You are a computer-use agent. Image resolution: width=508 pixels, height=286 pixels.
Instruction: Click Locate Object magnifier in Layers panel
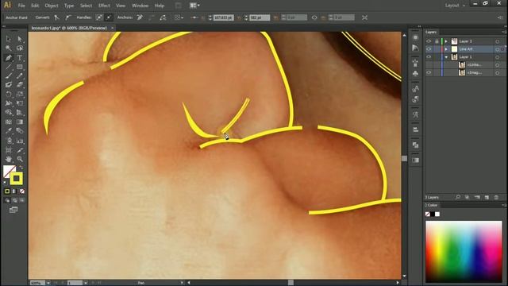point(458,197)
